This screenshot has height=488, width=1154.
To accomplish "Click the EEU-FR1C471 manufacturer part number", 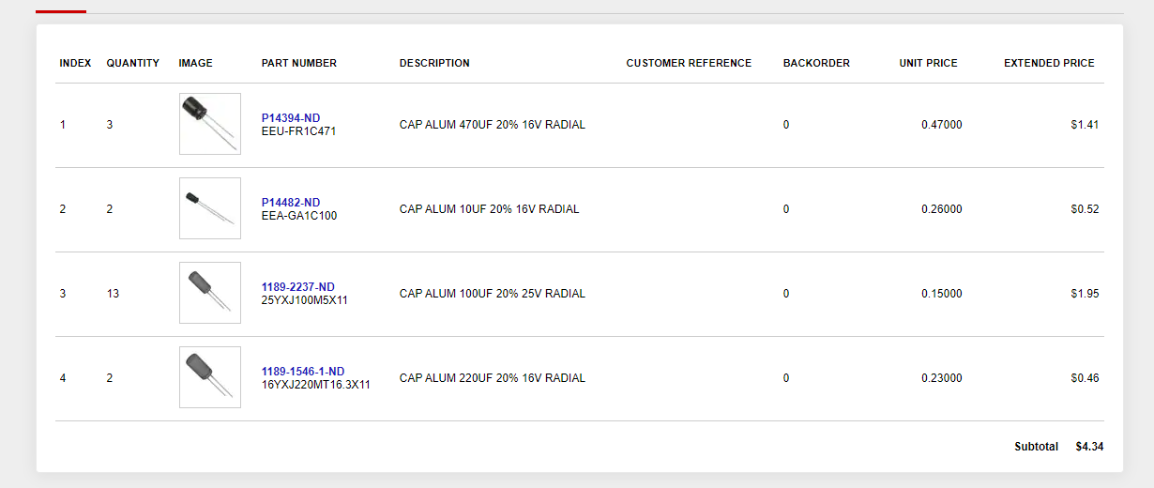I will pos(298,131).
